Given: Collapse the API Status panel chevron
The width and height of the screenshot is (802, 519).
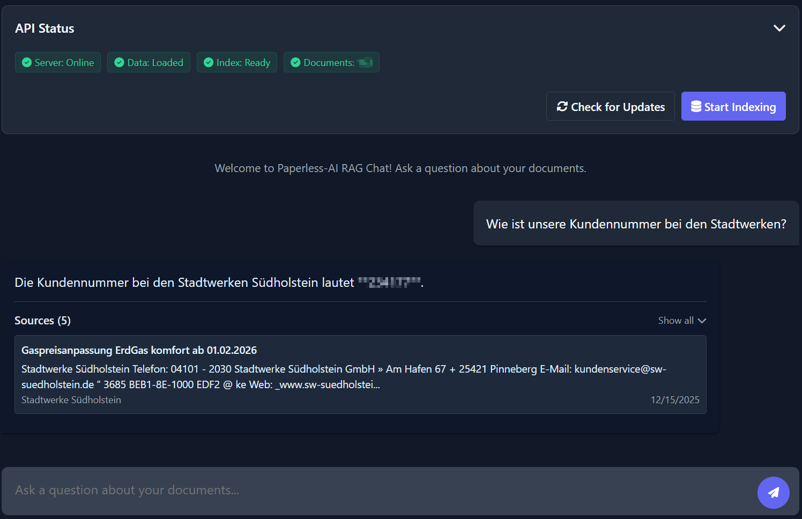Looking at the screenshot, I should point(779,28).
